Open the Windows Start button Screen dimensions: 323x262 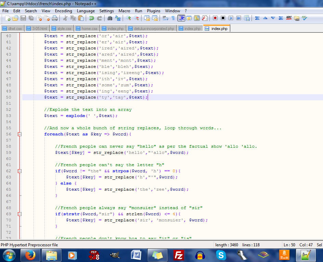(9, 256)
